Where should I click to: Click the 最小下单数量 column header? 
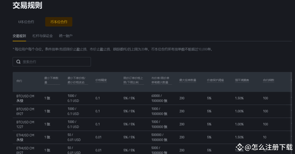tap(52, 80)
